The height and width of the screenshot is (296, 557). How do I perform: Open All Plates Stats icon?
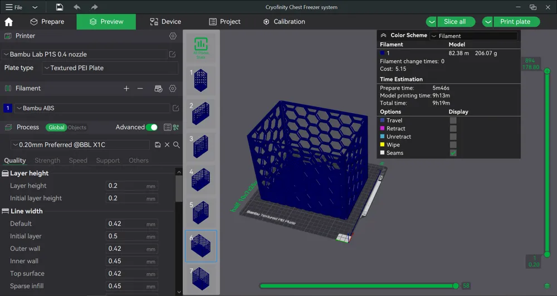click(x=201, y=47)
